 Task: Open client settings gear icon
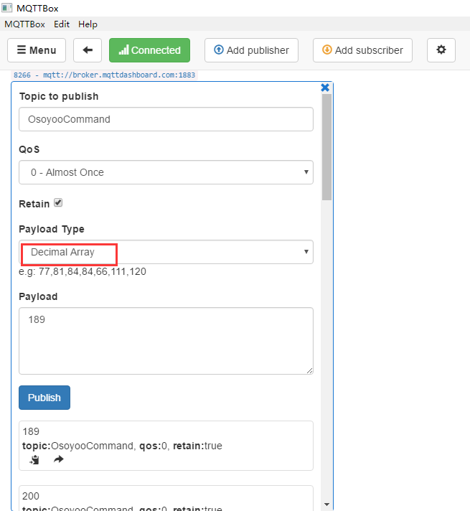[x=441, y=50]
